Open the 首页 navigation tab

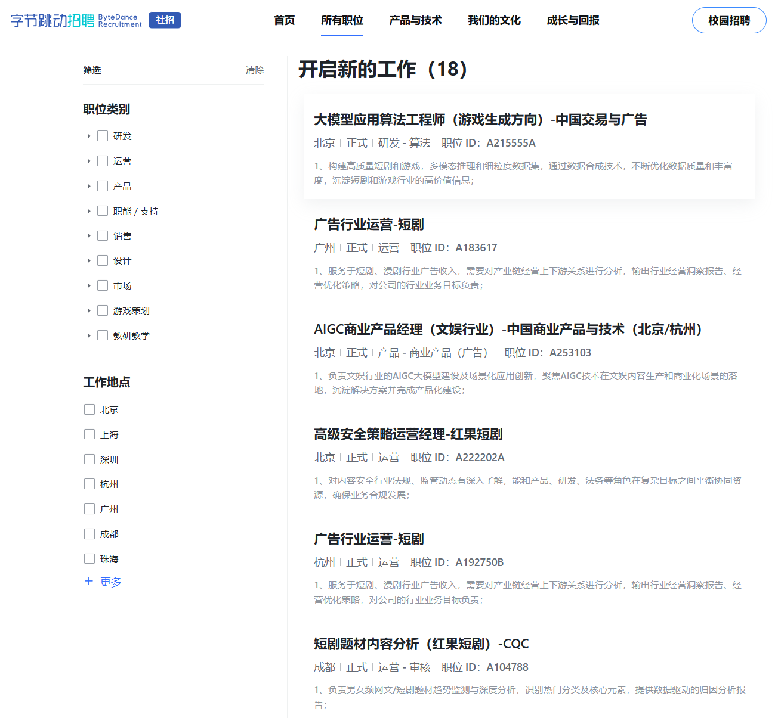coord(284,20)
